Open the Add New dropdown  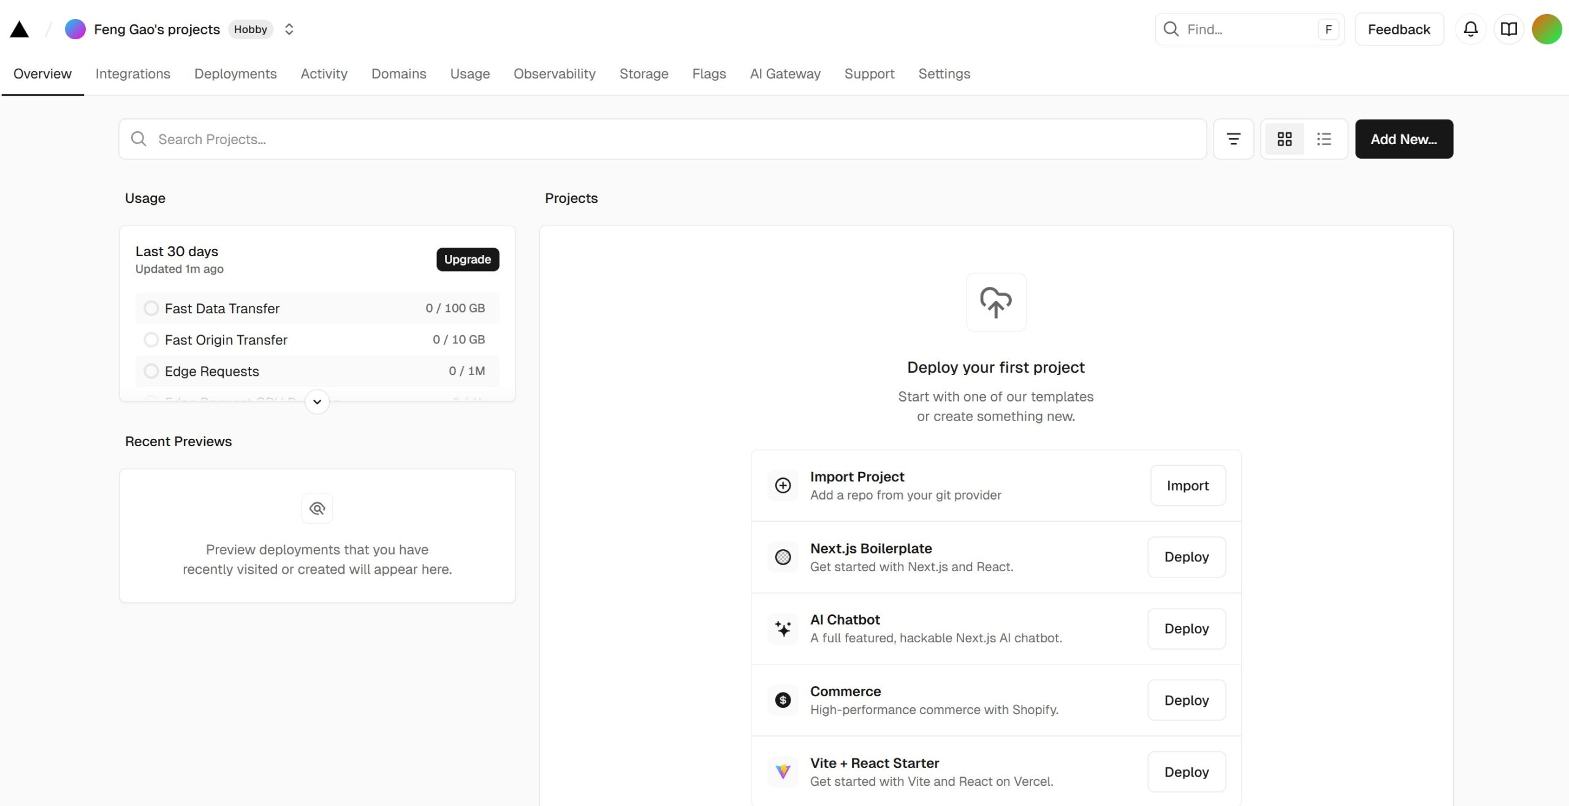pos(1404,139)
